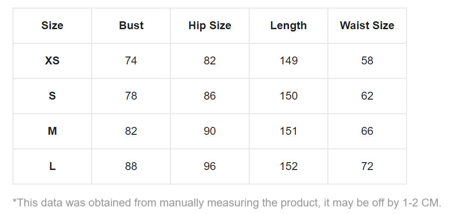Click the XS size row label

[52, 61]
